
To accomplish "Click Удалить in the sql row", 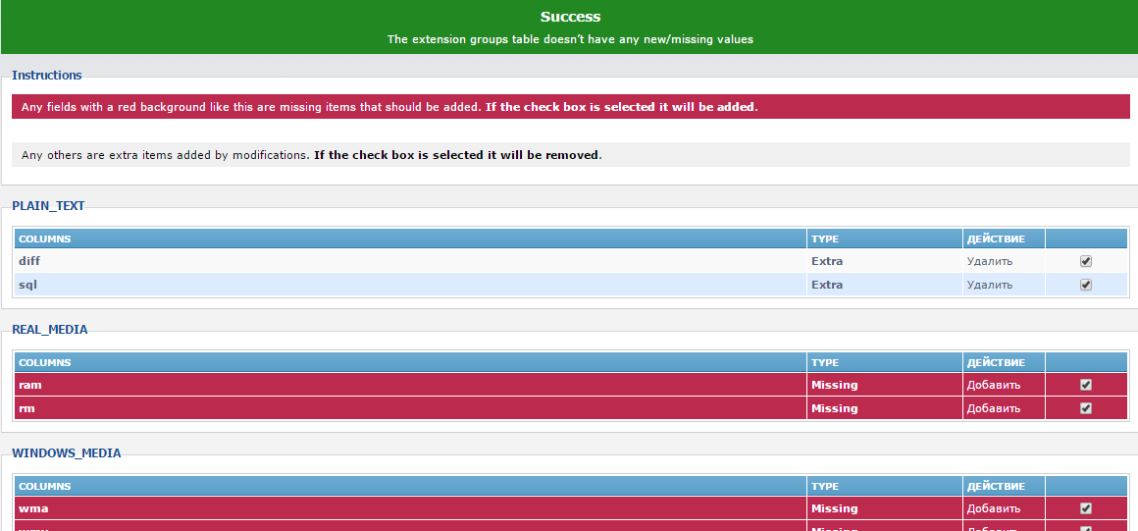I will [989, 285].
